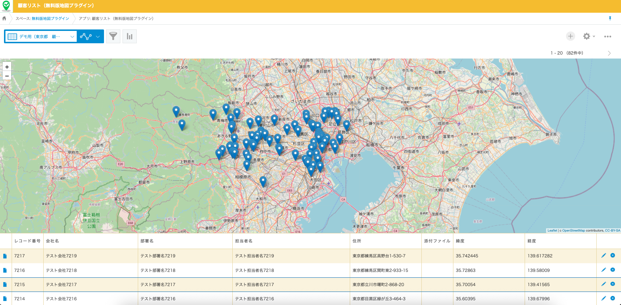Open the 無料版地図プラグイン space link

pos(50,19)
